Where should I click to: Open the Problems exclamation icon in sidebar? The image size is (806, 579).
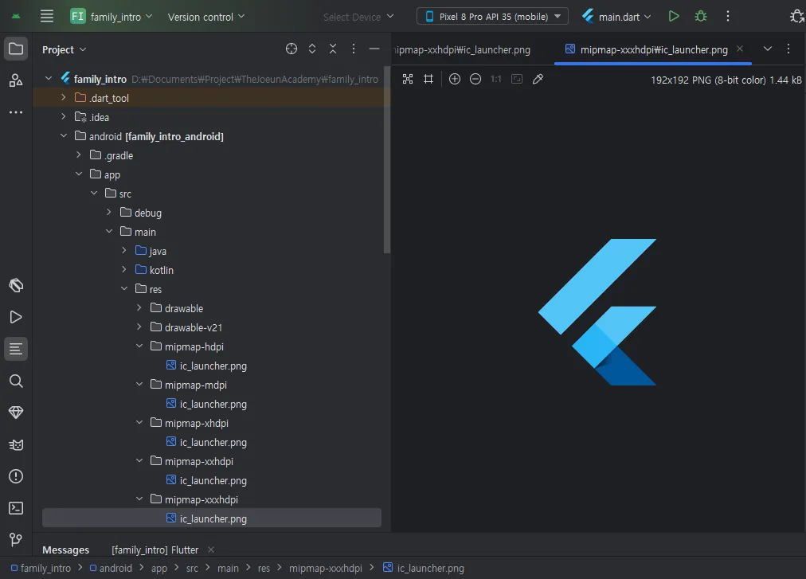point(16,476)
